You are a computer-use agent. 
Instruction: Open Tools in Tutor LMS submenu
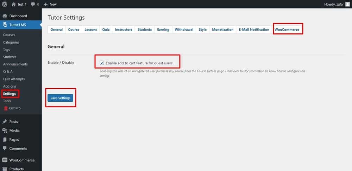pyautogui.click(x=7, y=101)
